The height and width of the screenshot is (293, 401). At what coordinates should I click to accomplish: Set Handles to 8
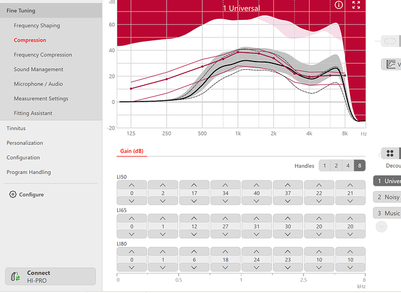359,166
